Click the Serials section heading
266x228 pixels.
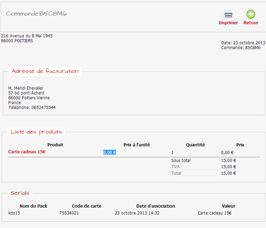click(x=20, y=193)
